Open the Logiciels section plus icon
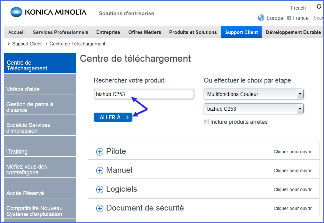This screenshot has width=324, height=223. [99, 189]
